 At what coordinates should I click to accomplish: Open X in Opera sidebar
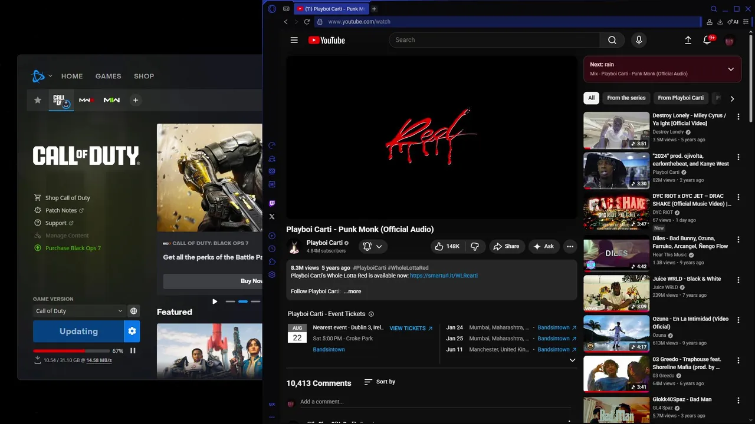272,217
